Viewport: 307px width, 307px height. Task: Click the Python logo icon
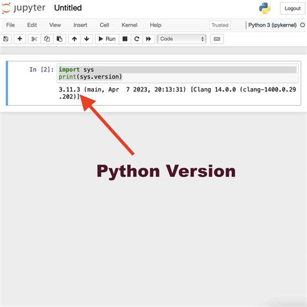(265, 8)
